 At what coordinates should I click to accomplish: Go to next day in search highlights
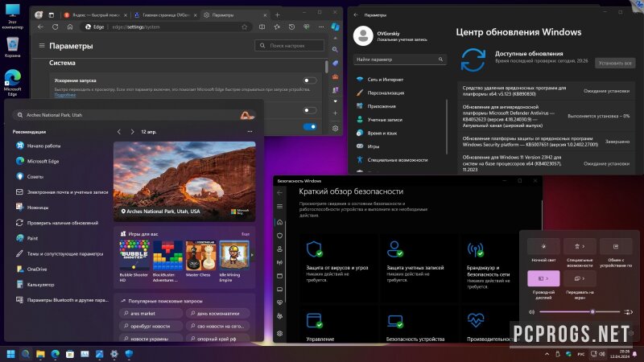pos(132,132)
